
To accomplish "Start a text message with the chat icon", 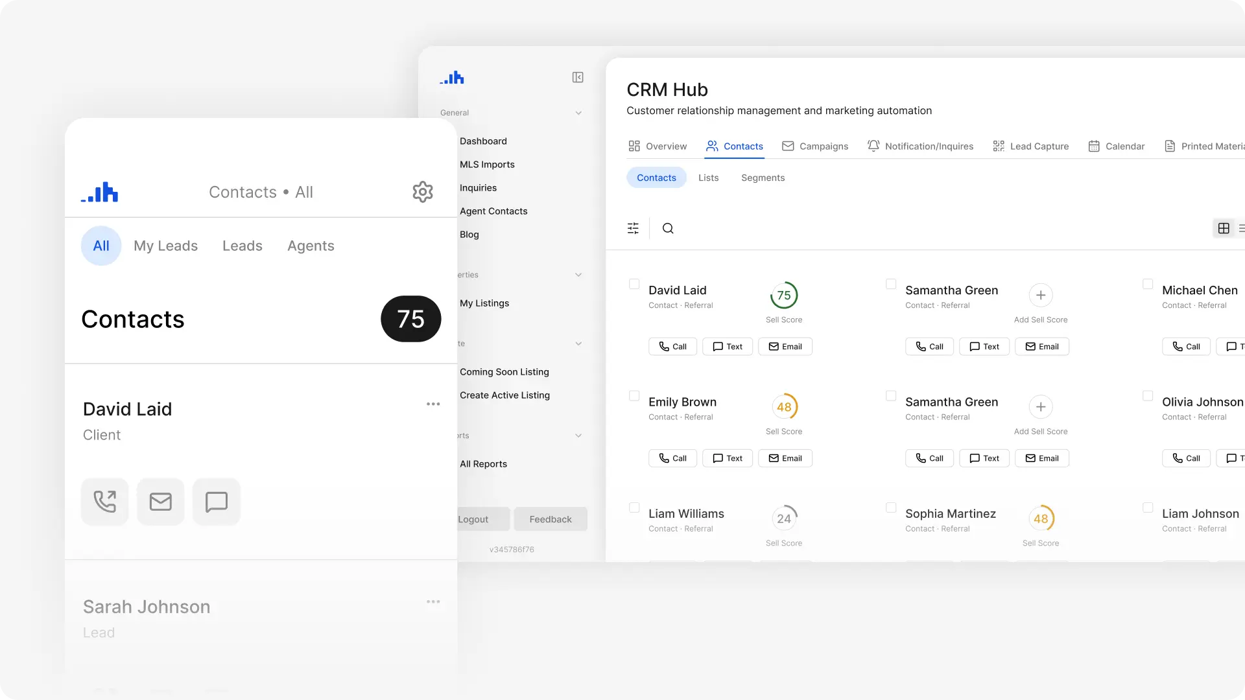I will click(x=216, y=502).
